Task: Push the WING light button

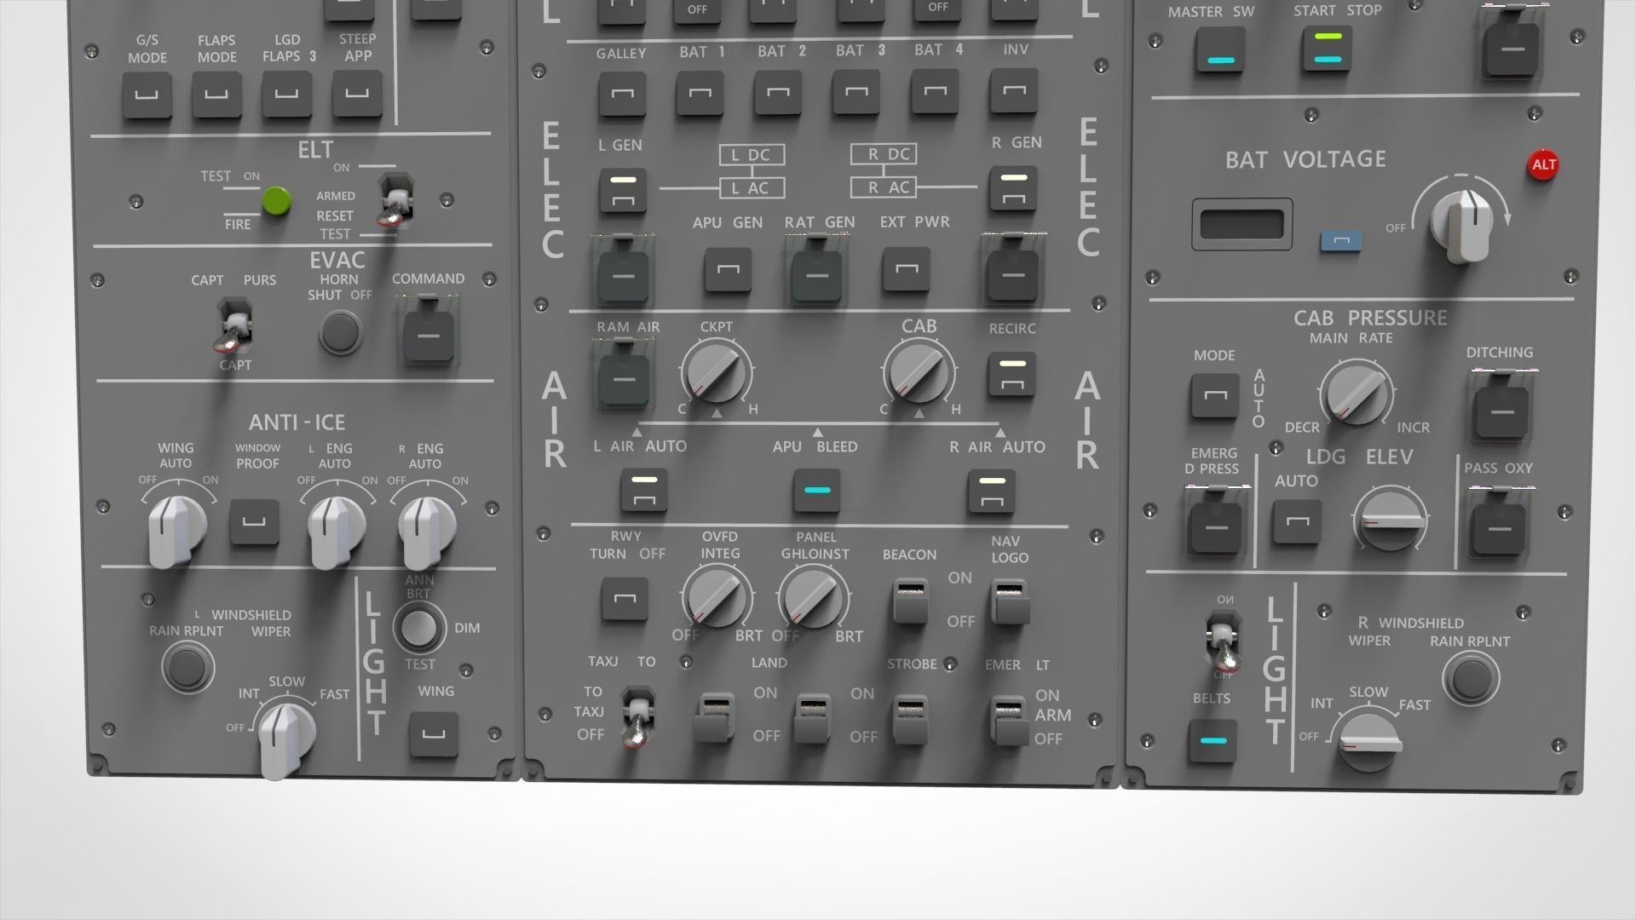Action: (x=434, y=734)
